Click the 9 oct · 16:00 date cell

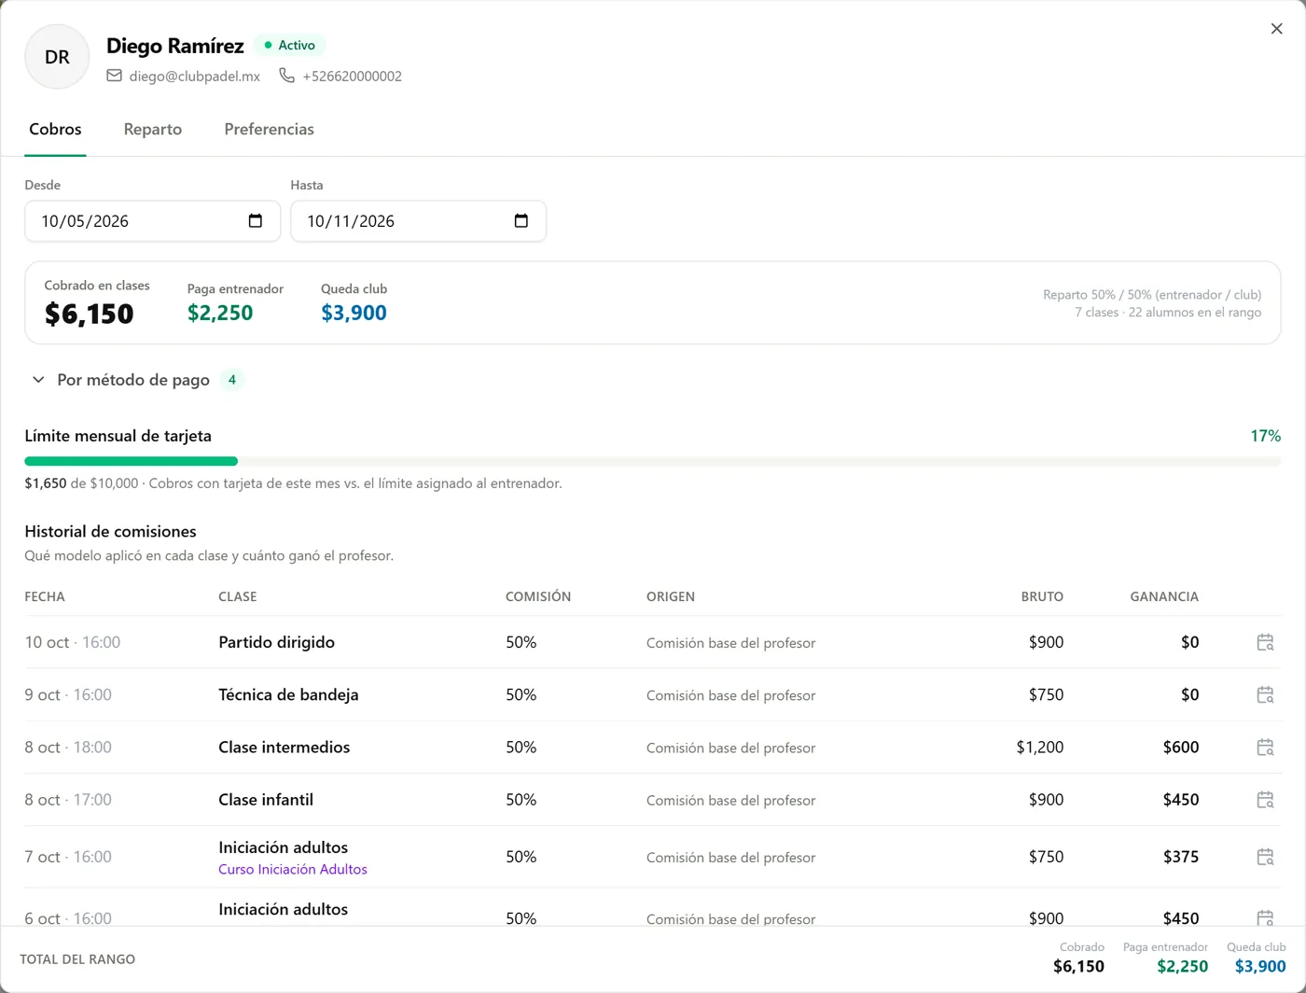click(x=68, y=694)
